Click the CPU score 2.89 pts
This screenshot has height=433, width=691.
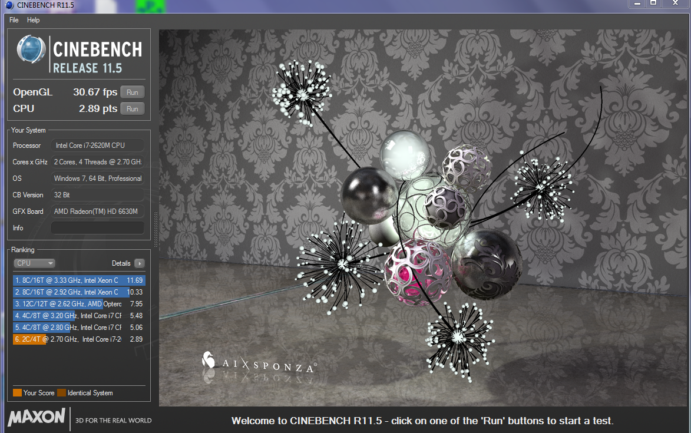[x=98, y=109]
